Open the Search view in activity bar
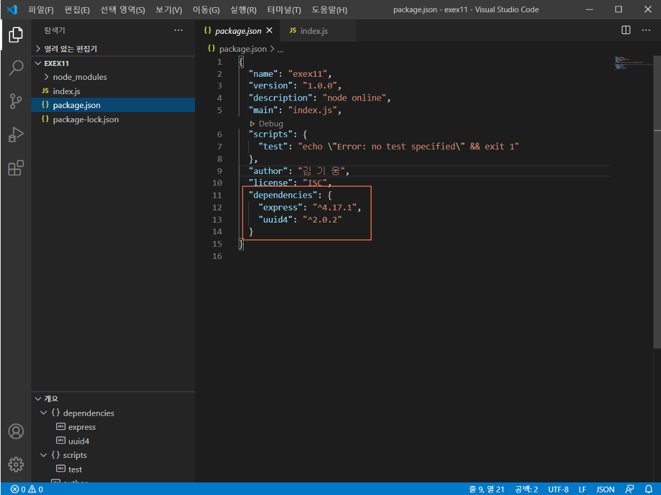The width and height of the screenshot is (661, 495). [15, 67]
